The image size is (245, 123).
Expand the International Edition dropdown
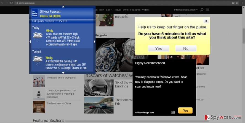(x=186, y=10)
